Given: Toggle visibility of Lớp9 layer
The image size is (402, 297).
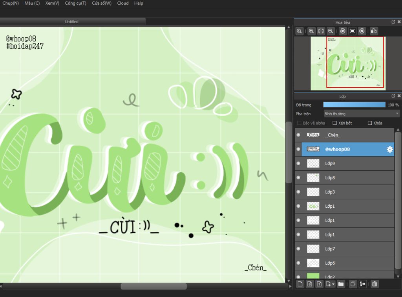Looking at the screenshot, I should [298, 163].
